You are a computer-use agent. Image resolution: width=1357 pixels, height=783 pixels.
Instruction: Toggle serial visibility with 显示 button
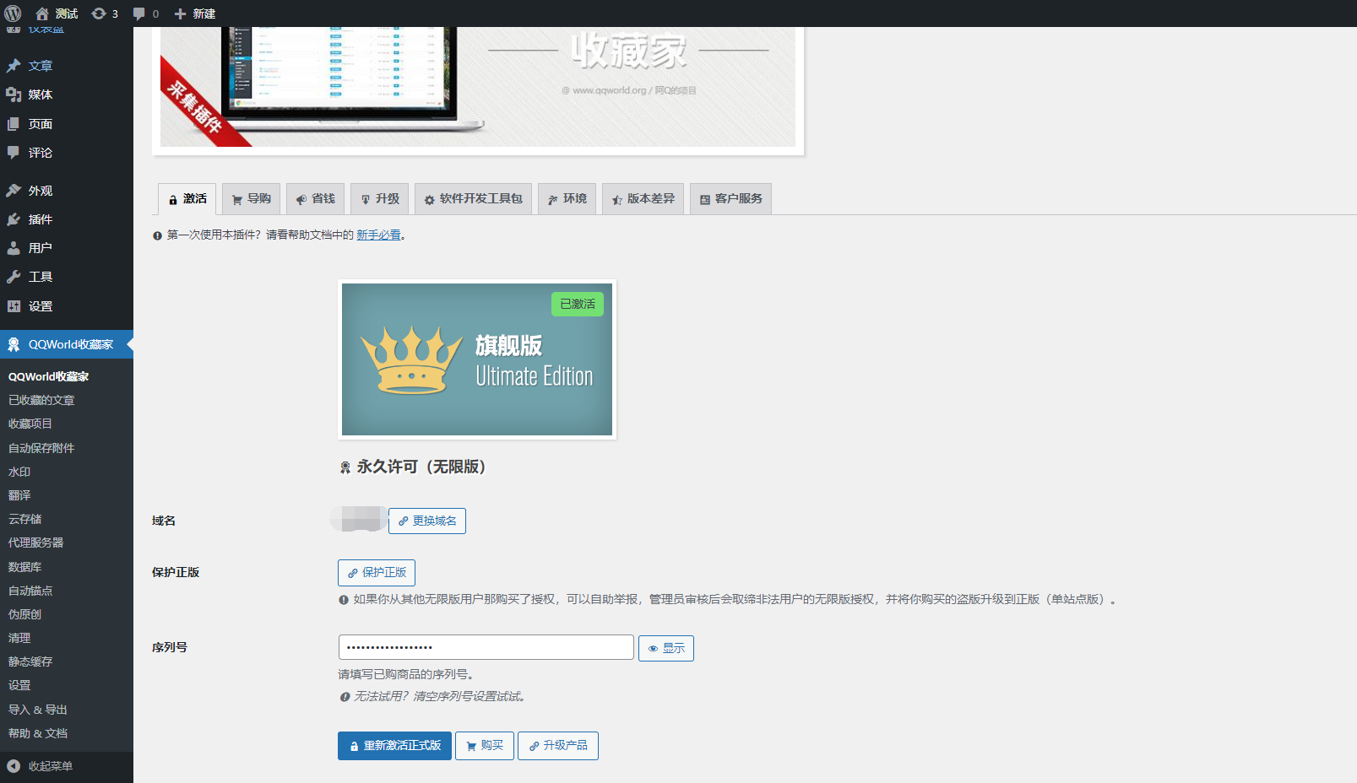tap(666, 648)
